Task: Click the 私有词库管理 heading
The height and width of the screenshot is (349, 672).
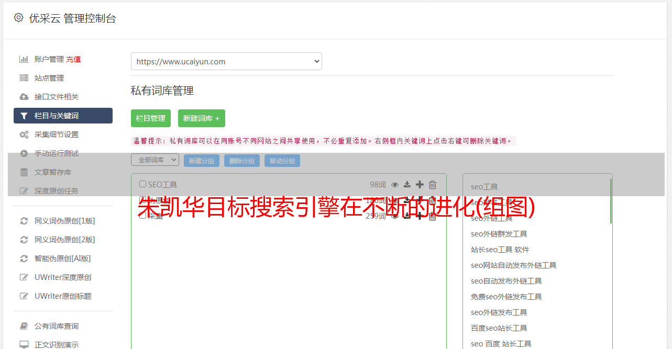Action: (162, 91)
